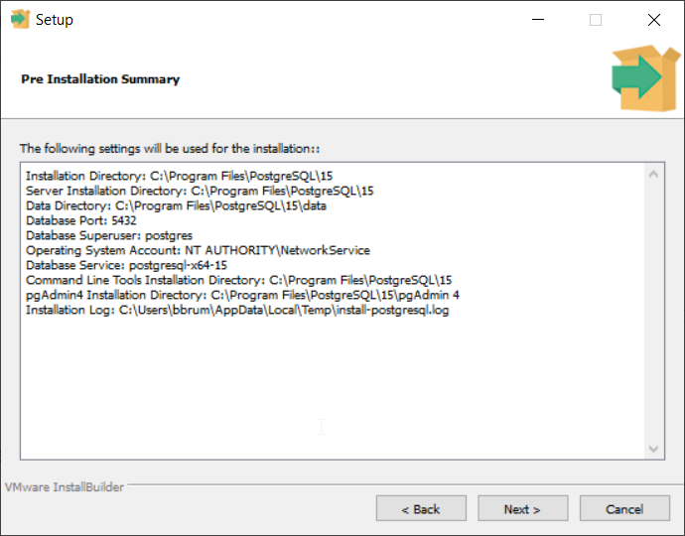Click the Database Service line
This screenshot has width=685, height=536.
click(126, 265)
